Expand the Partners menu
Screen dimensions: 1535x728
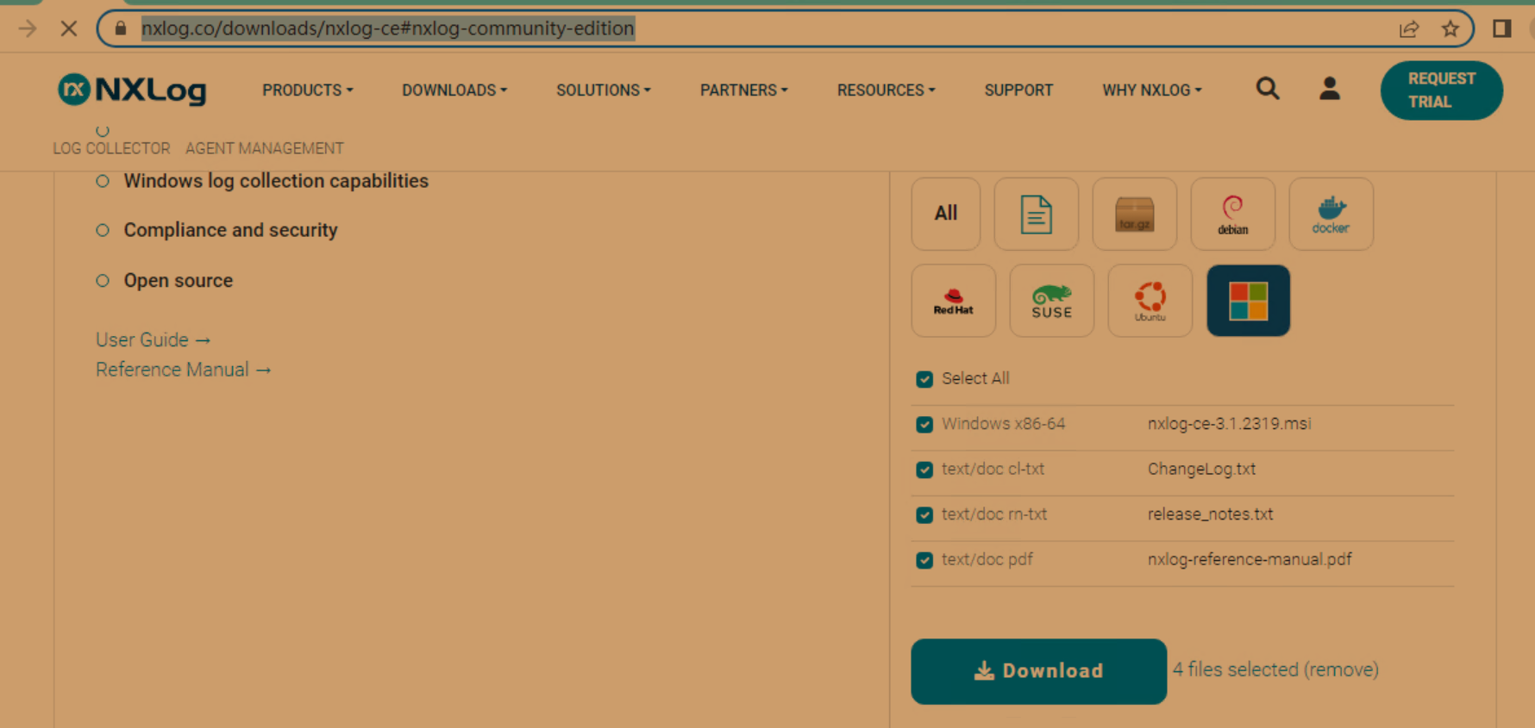point(743,90)
